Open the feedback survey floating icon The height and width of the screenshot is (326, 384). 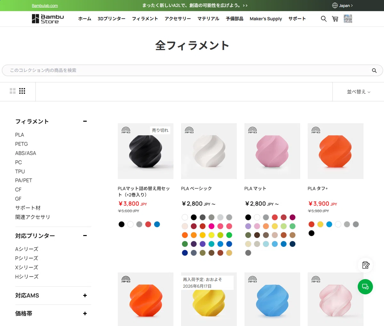pos(365,265)
